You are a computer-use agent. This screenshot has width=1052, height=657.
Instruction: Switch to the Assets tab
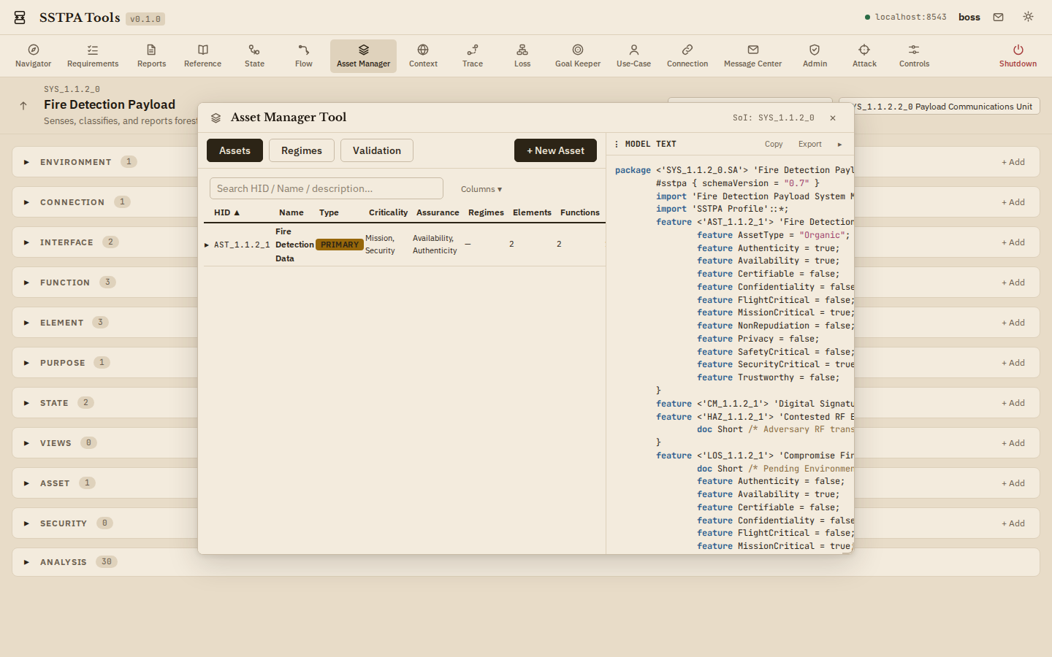click(x=235, y=150)
